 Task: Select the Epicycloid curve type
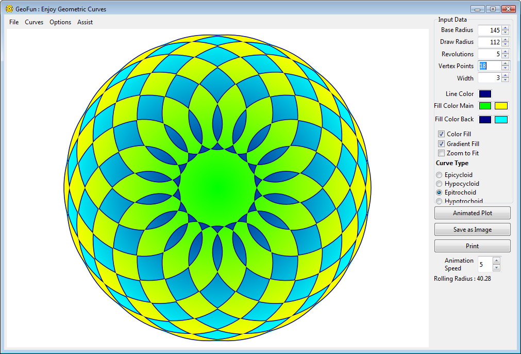coord(439,175)
